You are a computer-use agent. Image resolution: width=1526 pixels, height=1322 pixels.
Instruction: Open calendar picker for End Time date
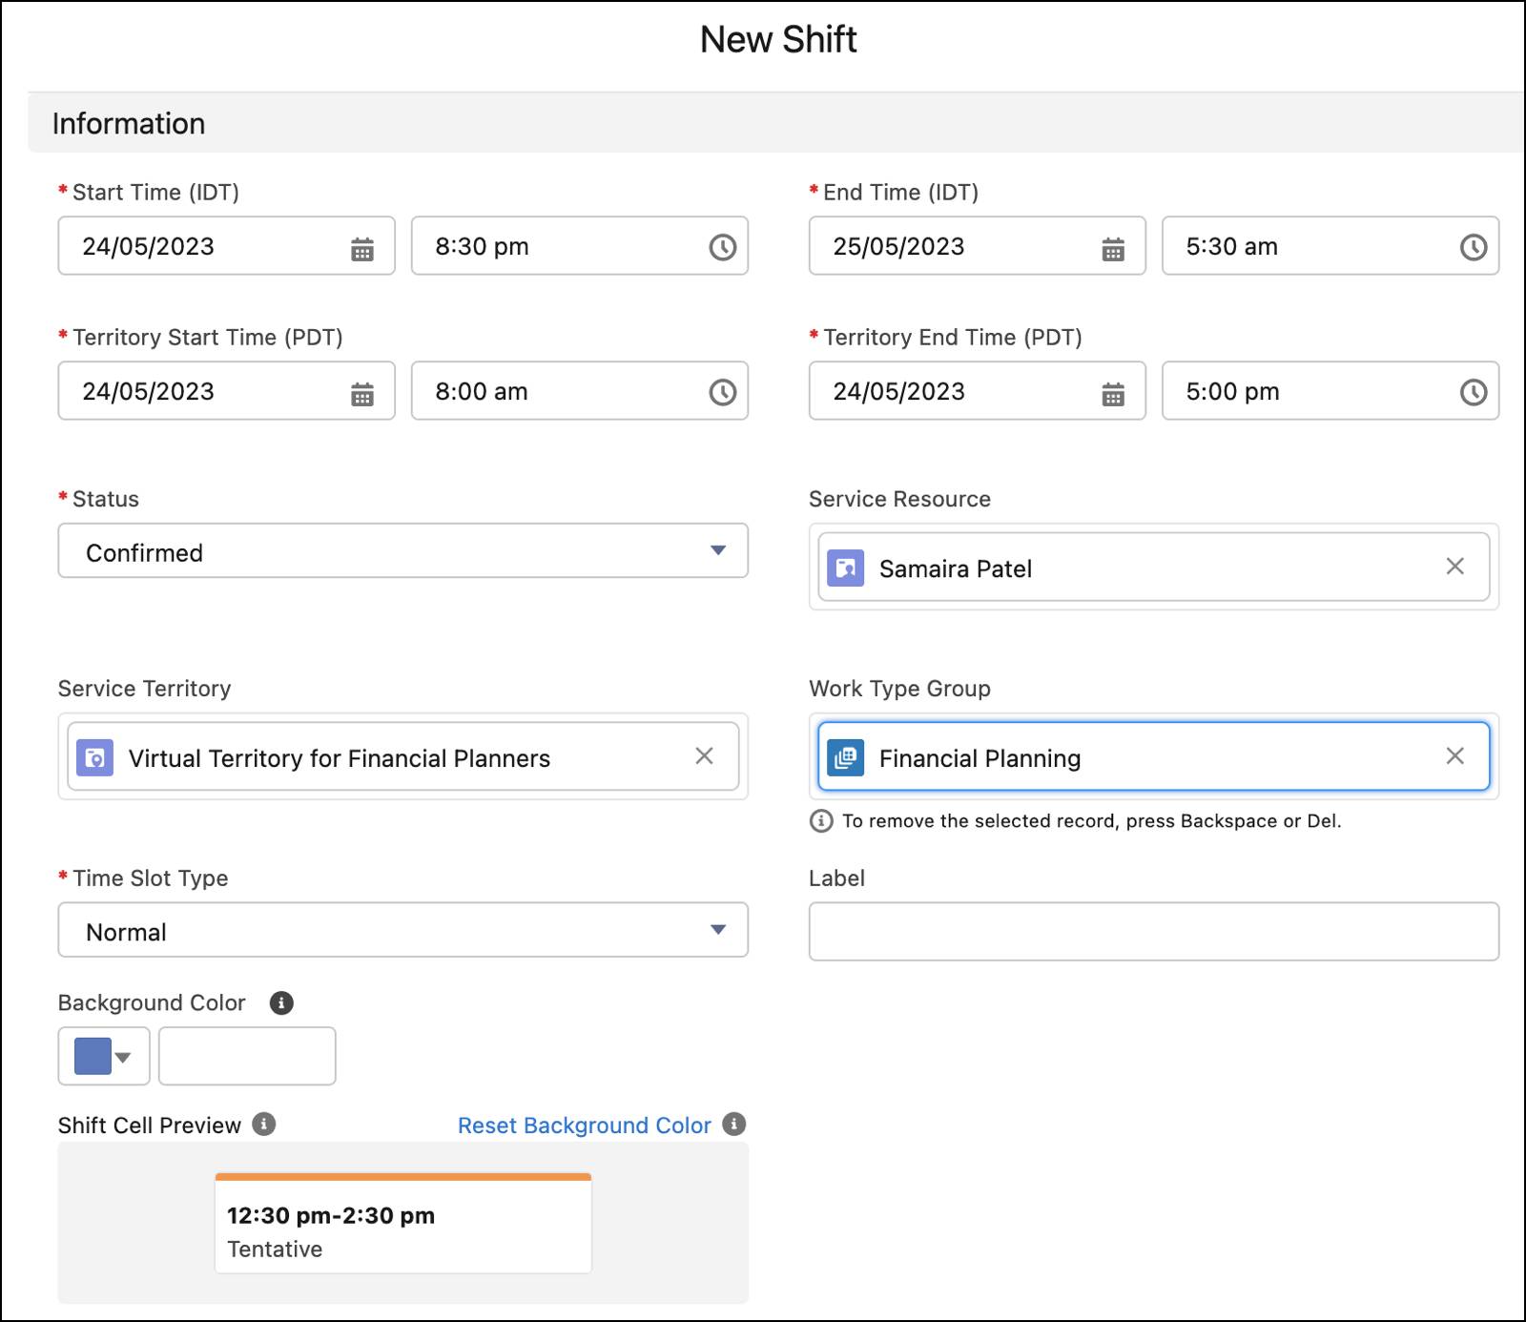pyautogui.click(x=1112, y=249)
